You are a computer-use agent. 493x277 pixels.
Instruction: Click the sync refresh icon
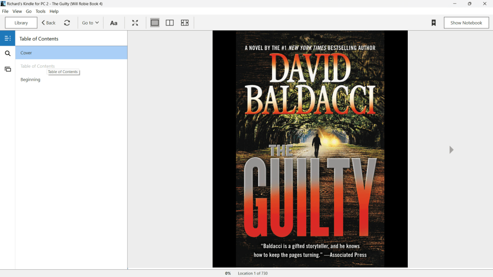pyautogui.click(x=67, y=23)
